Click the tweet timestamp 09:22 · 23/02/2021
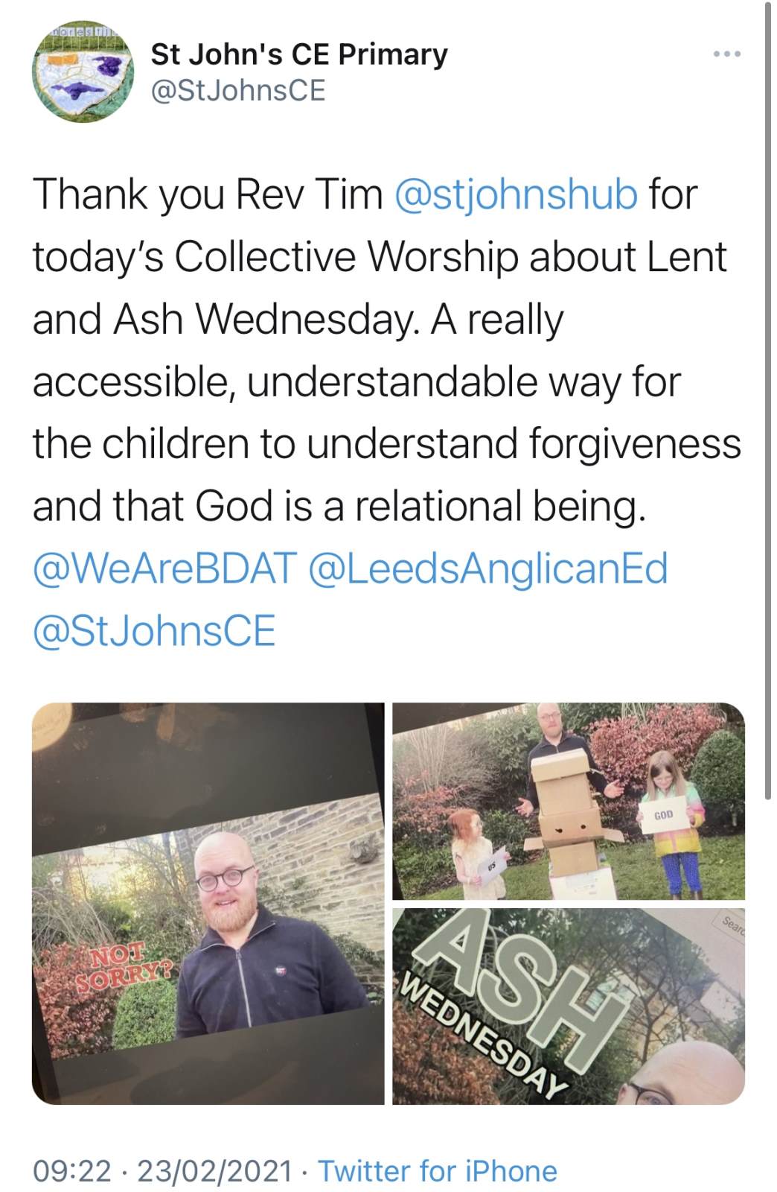The width and height of the screenshot is (777, 1192). (162, 1170)
